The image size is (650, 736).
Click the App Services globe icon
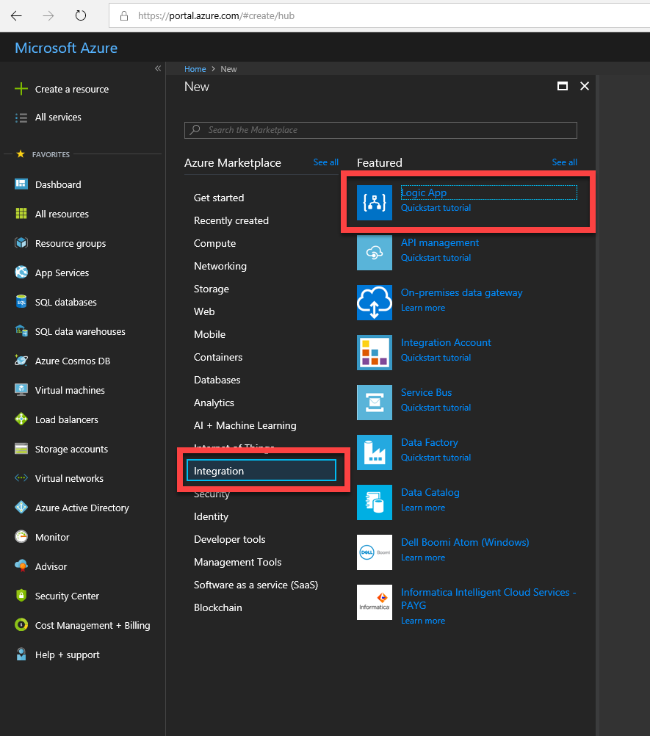[x=21, y=273]
